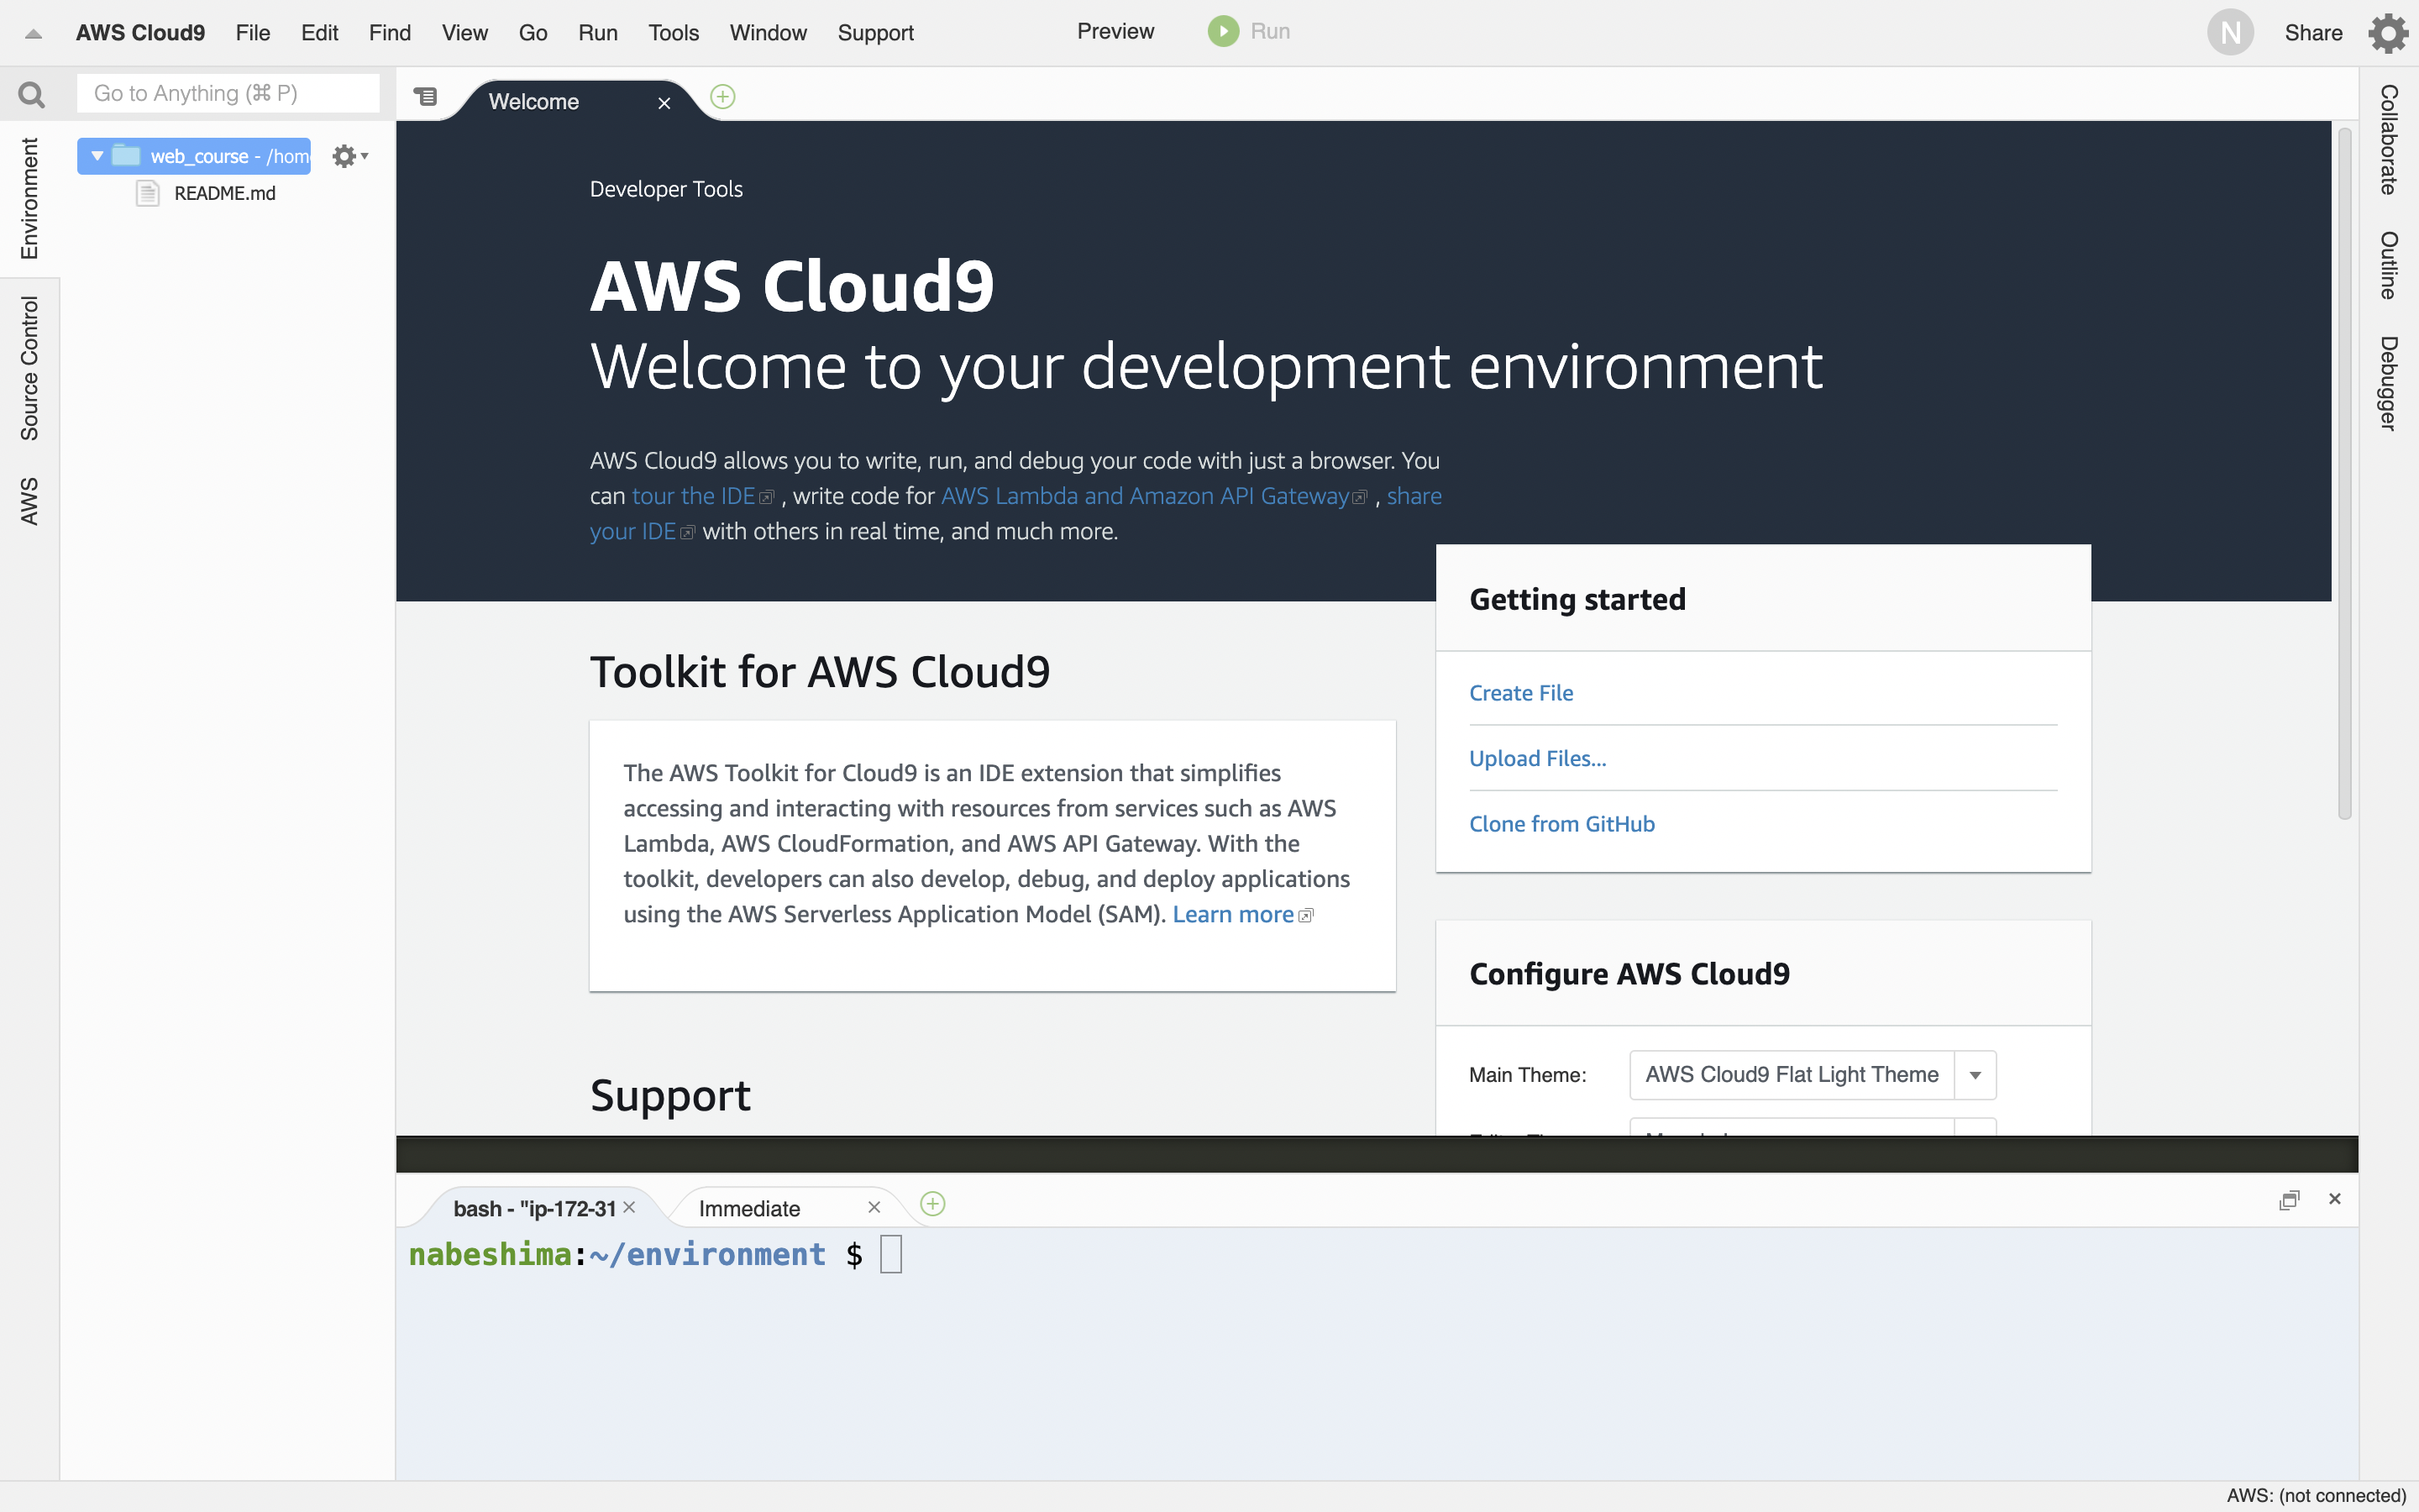Focus the Go to Anything input
Viewport: 2419px width, 1512px height.
tap(228, 93)
